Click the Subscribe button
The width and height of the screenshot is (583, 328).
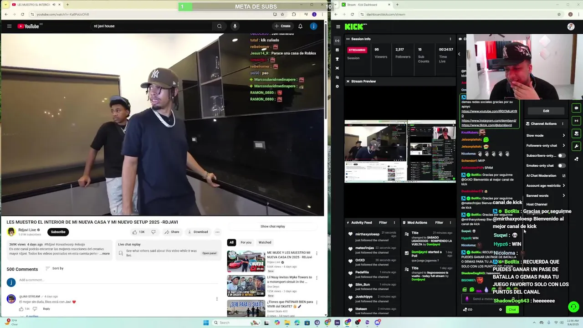tap(58, 232)
